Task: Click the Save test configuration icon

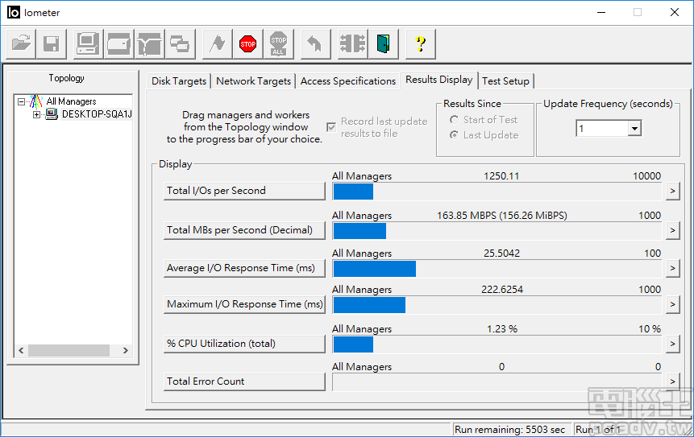Action: tap(52, 43)
